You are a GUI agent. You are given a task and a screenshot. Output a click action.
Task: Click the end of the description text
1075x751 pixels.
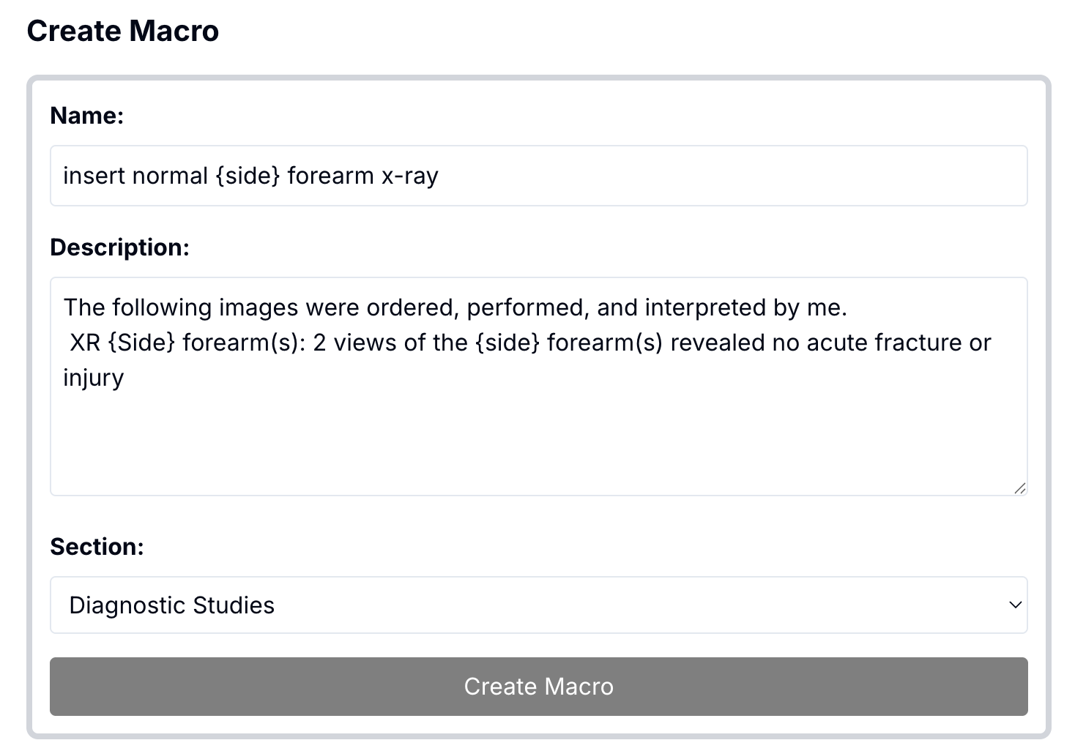[124, 377]
